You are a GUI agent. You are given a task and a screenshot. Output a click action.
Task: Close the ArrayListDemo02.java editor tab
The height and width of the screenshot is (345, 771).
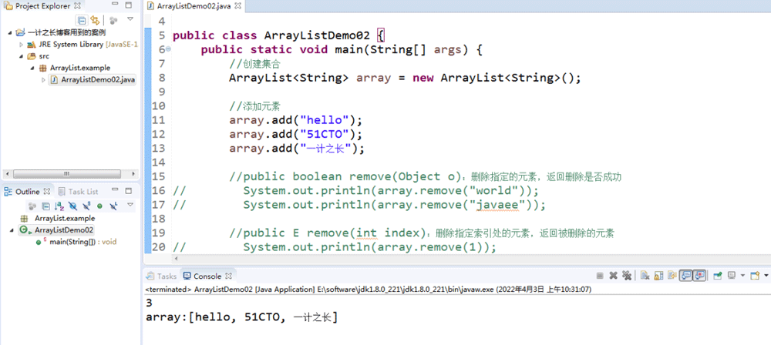(238, 7)
